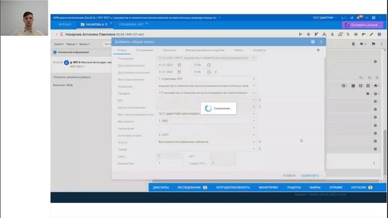This screenshot has height=218, width=388.
Task: Open the Период dropdown in left panel
Action: (72, 44)
